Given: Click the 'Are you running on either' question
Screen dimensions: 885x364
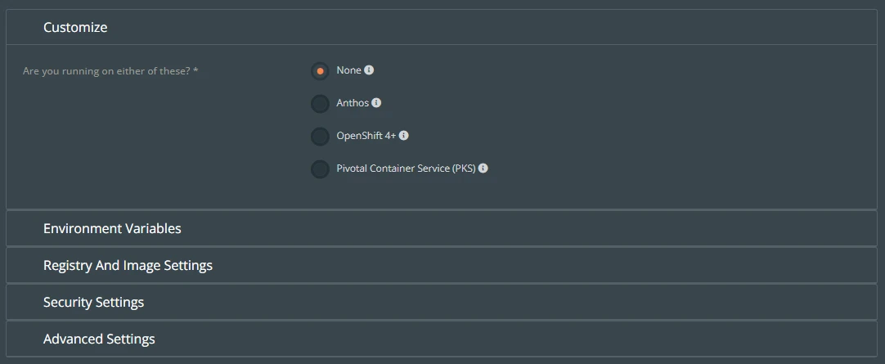Looking at the screenshot, I should pos(106,72).
